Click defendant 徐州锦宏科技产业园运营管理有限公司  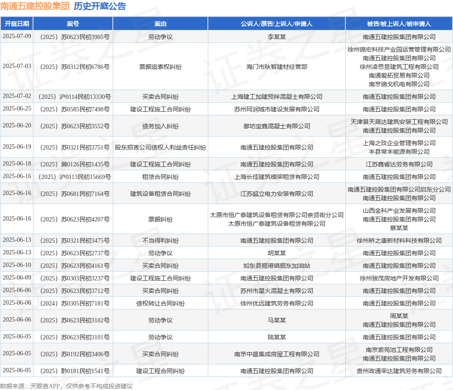399,49
